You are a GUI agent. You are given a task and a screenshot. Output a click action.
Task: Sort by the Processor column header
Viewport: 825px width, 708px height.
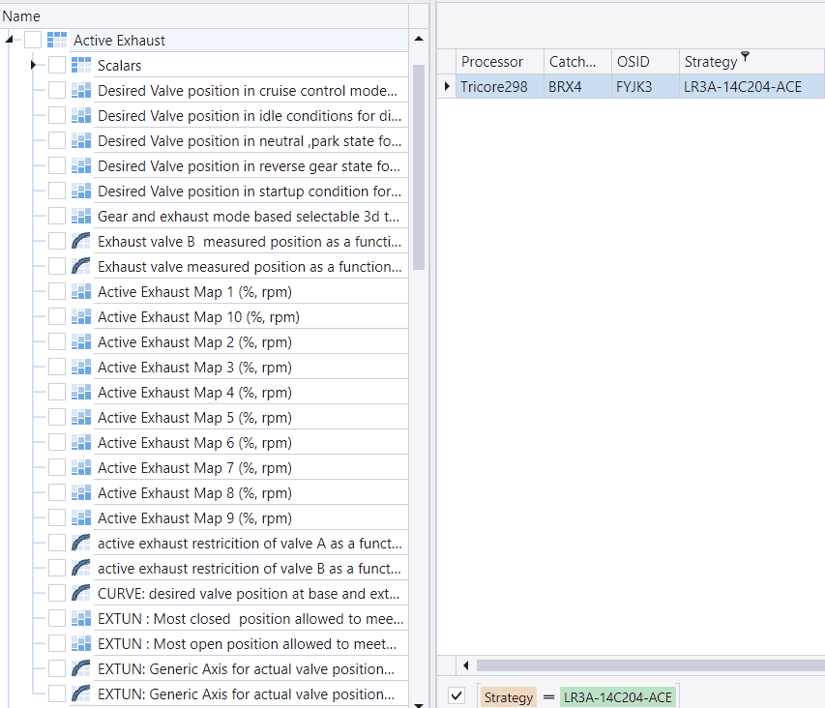[500, 62]
